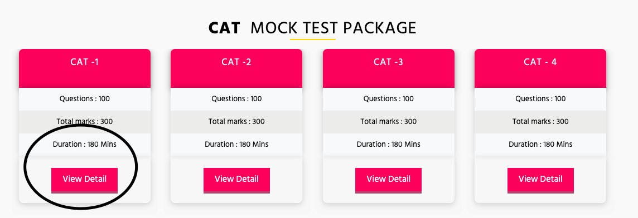Select Total marks : 300 row of CAT -2
The height and width of the screenshot is (218, 638).
pyautogui.click(x=236, y=122)
